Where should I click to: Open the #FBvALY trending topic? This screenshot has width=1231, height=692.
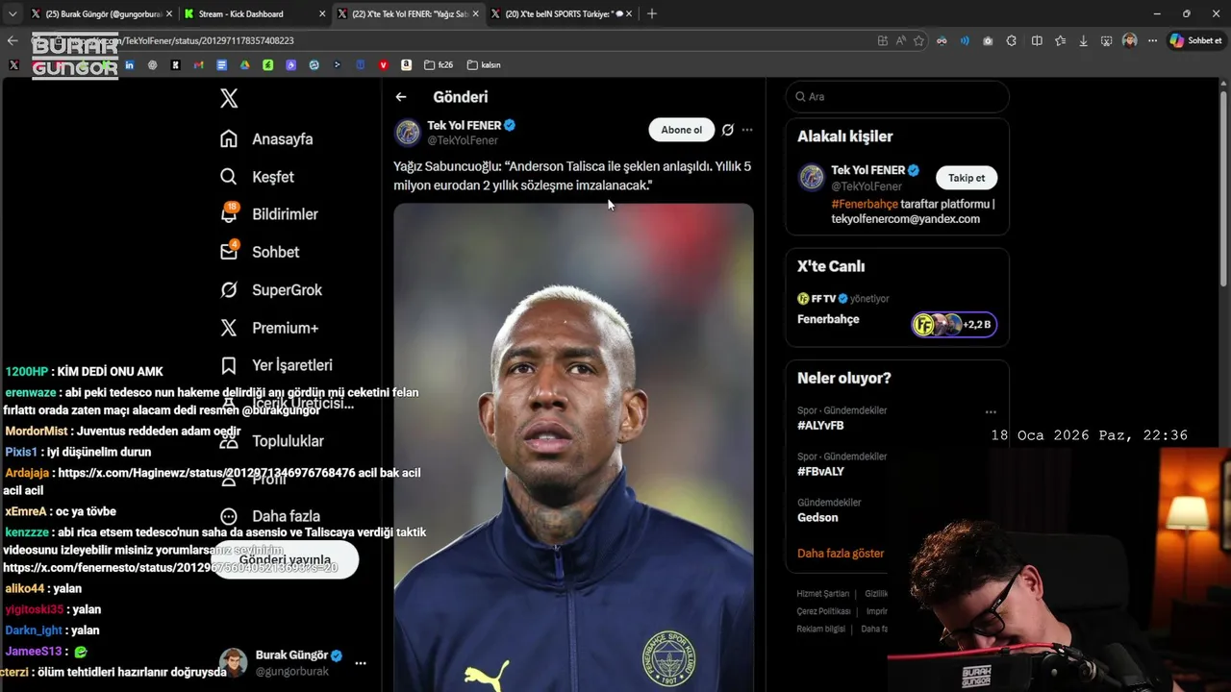[x=820, y=471]
